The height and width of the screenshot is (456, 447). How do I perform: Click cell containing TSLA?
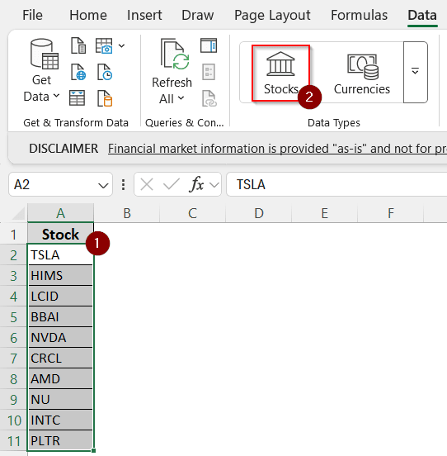[60, 255]
